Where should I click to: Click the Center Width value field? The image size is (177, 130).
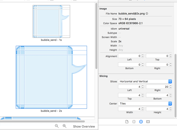[130, 109]
